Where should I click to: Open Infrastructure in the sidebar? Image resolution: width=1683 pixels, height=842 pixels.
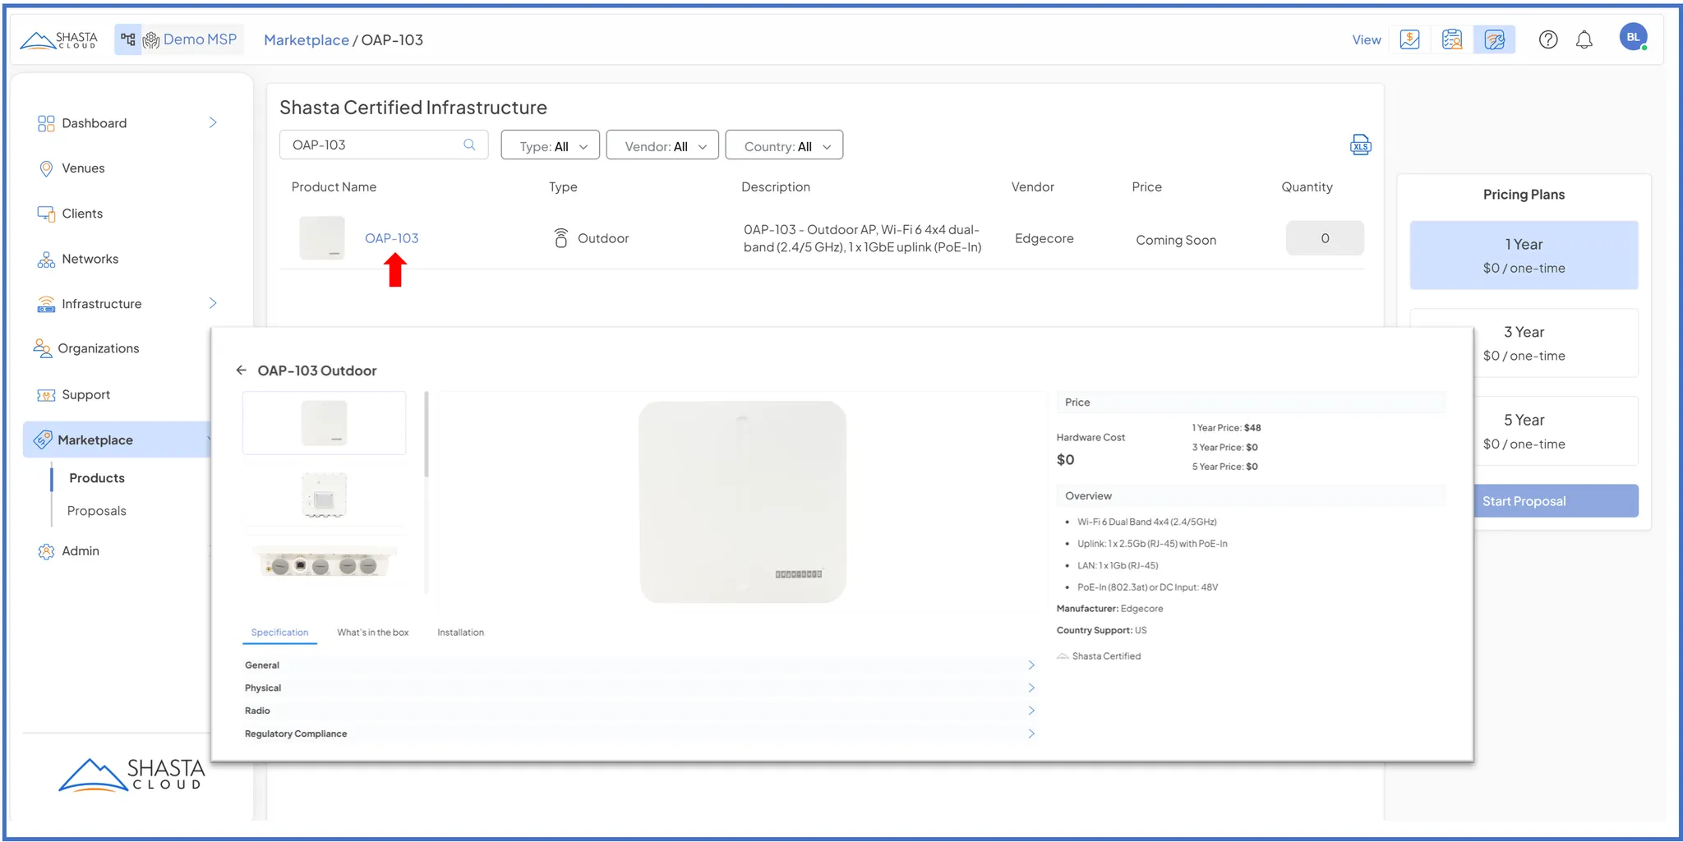coord(101,304)
